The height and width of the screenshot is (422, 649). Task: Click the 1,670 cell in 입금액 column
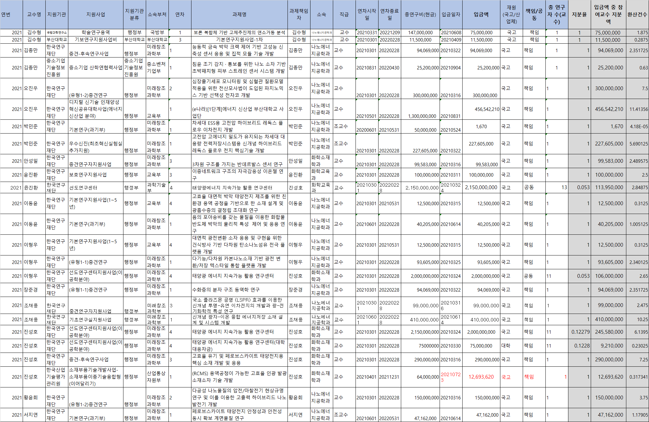click(481, 126)
